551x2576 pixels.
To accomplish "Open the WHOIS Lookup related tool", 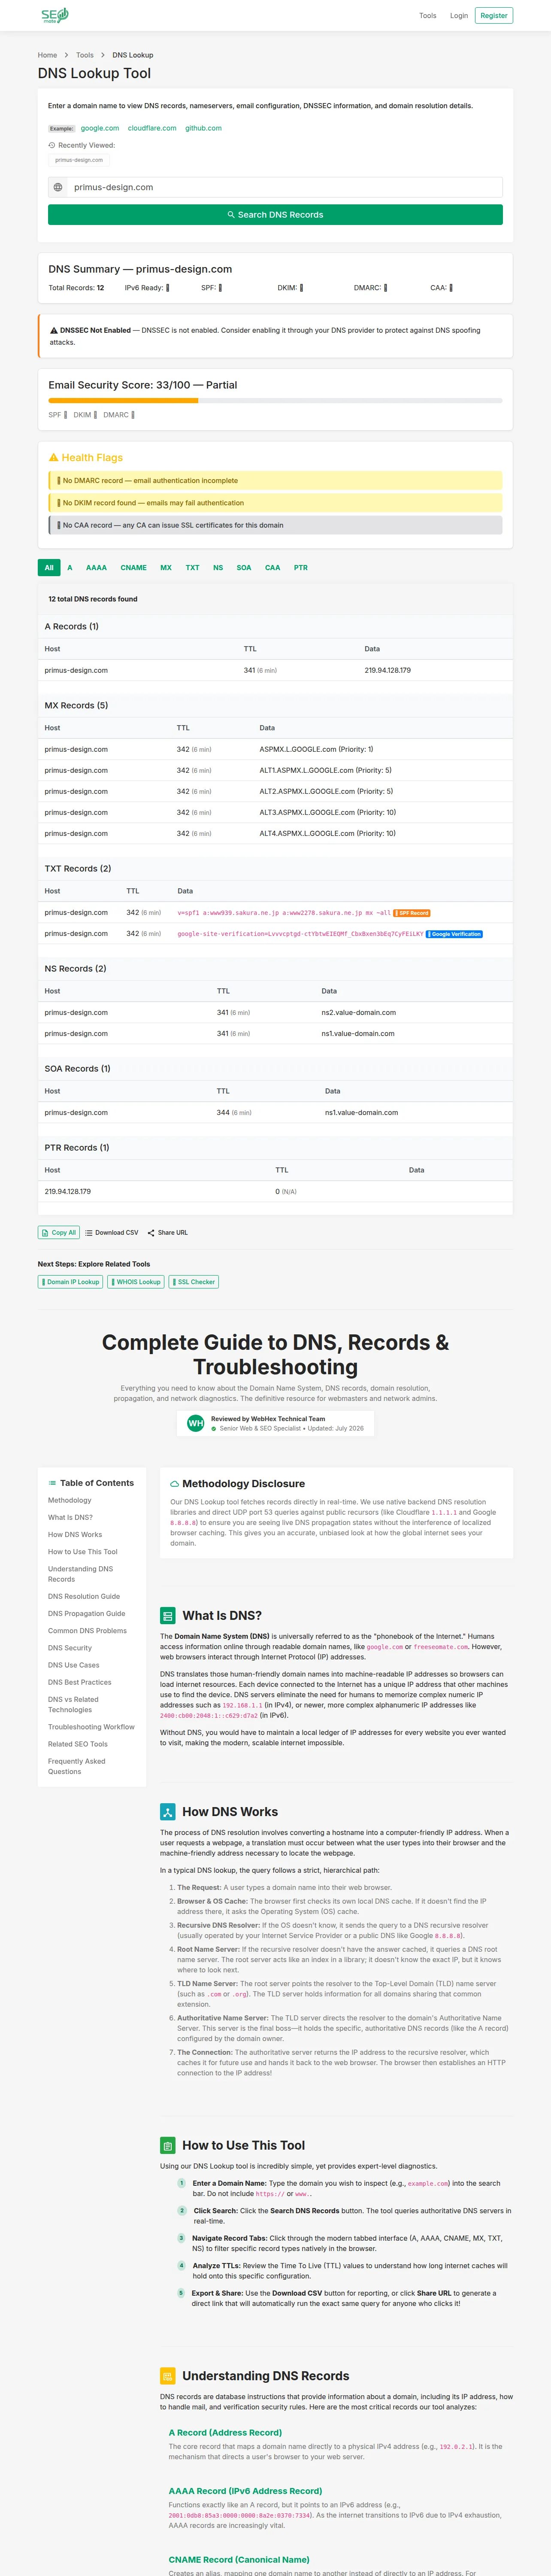I will click(136, 1282).
